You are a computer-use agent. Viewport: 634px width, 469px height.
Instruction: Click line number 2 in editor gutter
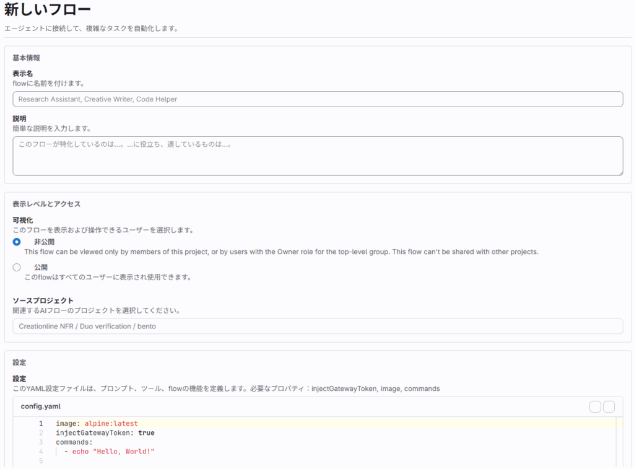click(41, 433)
